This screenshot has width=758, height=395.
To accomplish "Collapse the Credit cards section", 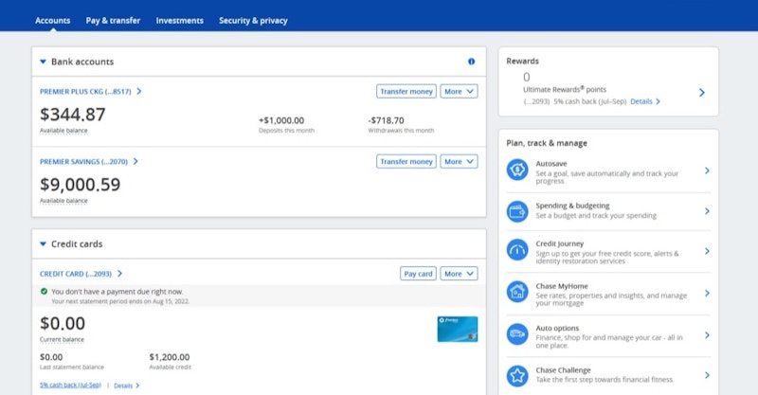I will pos(43,243).
